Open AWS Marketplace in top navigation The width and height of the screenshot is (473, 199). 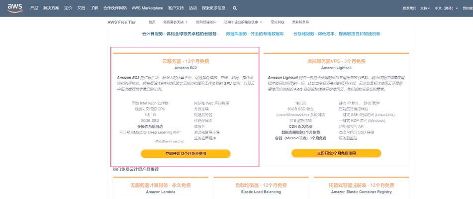148,8
